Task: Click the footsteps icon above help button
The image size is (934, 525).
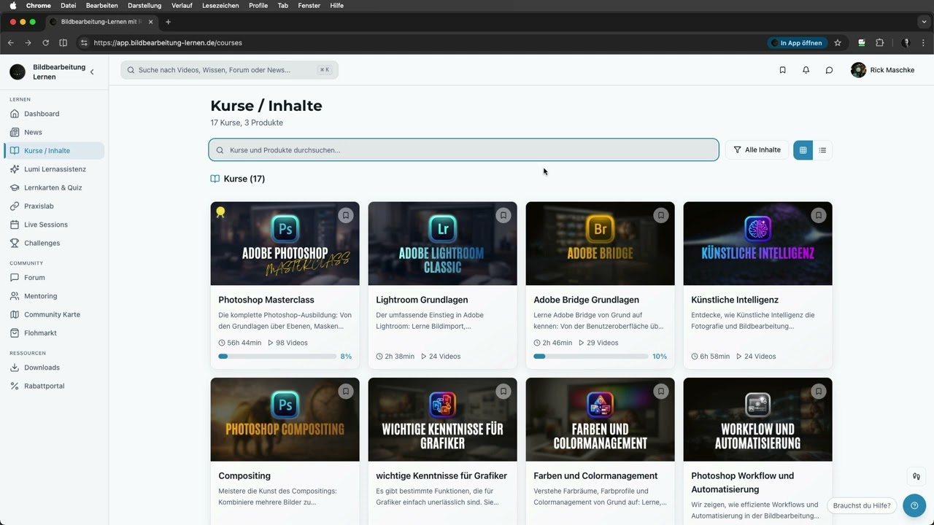Action: (x=916, y=476)
